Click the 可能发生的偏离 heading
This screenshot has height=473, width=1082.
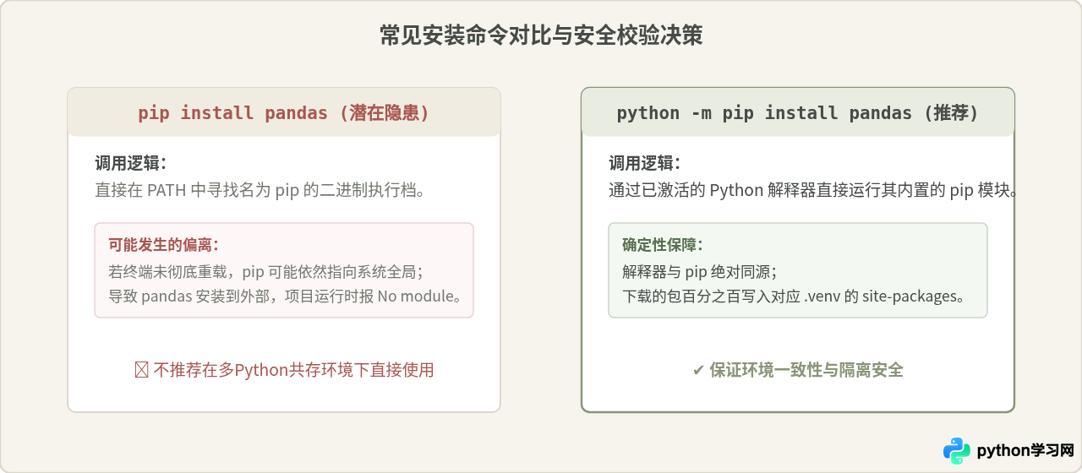pos(164,245)
